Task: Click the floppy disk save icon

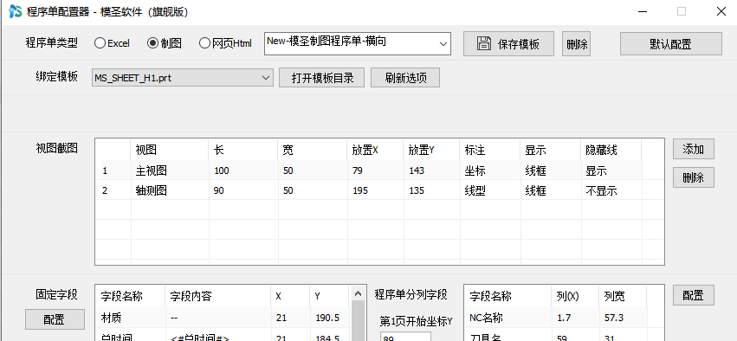Action: point(484,43)
